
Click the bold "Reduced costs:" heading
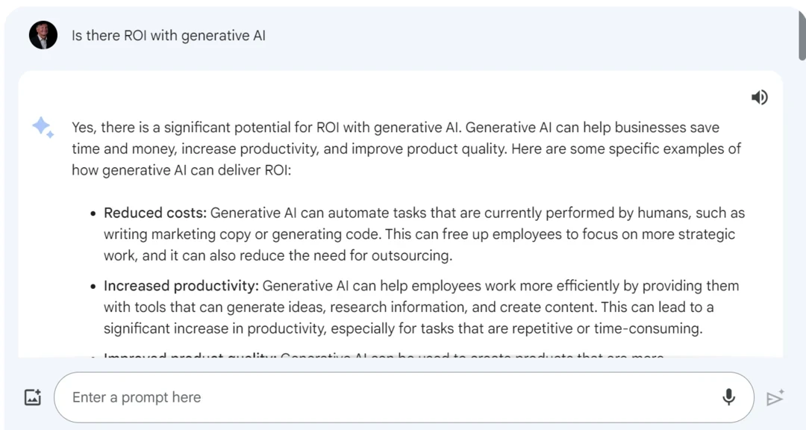pos(155,213)
